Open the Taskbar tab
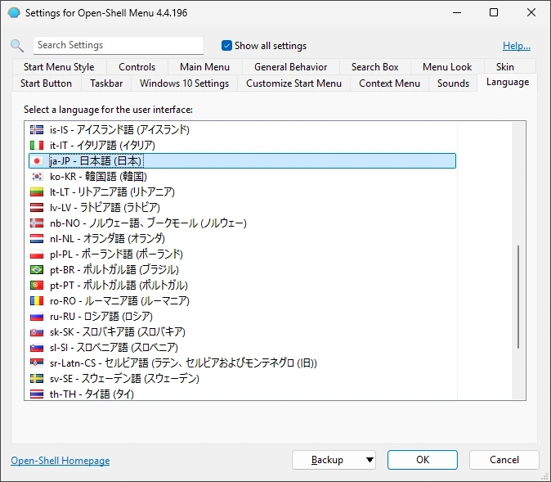This screenshot has height=482, width=551. (x=106, y=83)
